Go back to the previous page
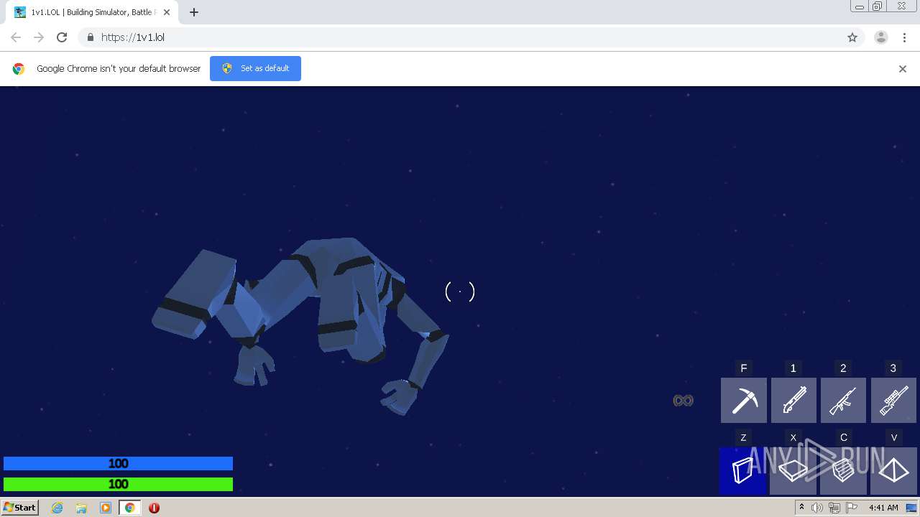The height and width of the screenshot is (517, 920). click(16, 37)
